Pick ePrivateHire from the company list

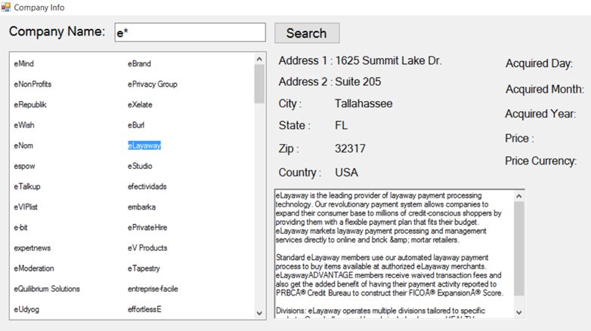[x=147, y=227]
